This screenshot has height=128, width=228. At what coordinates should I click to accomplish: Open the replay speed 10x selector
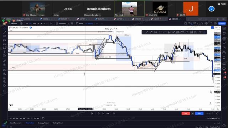click(108, 113)
